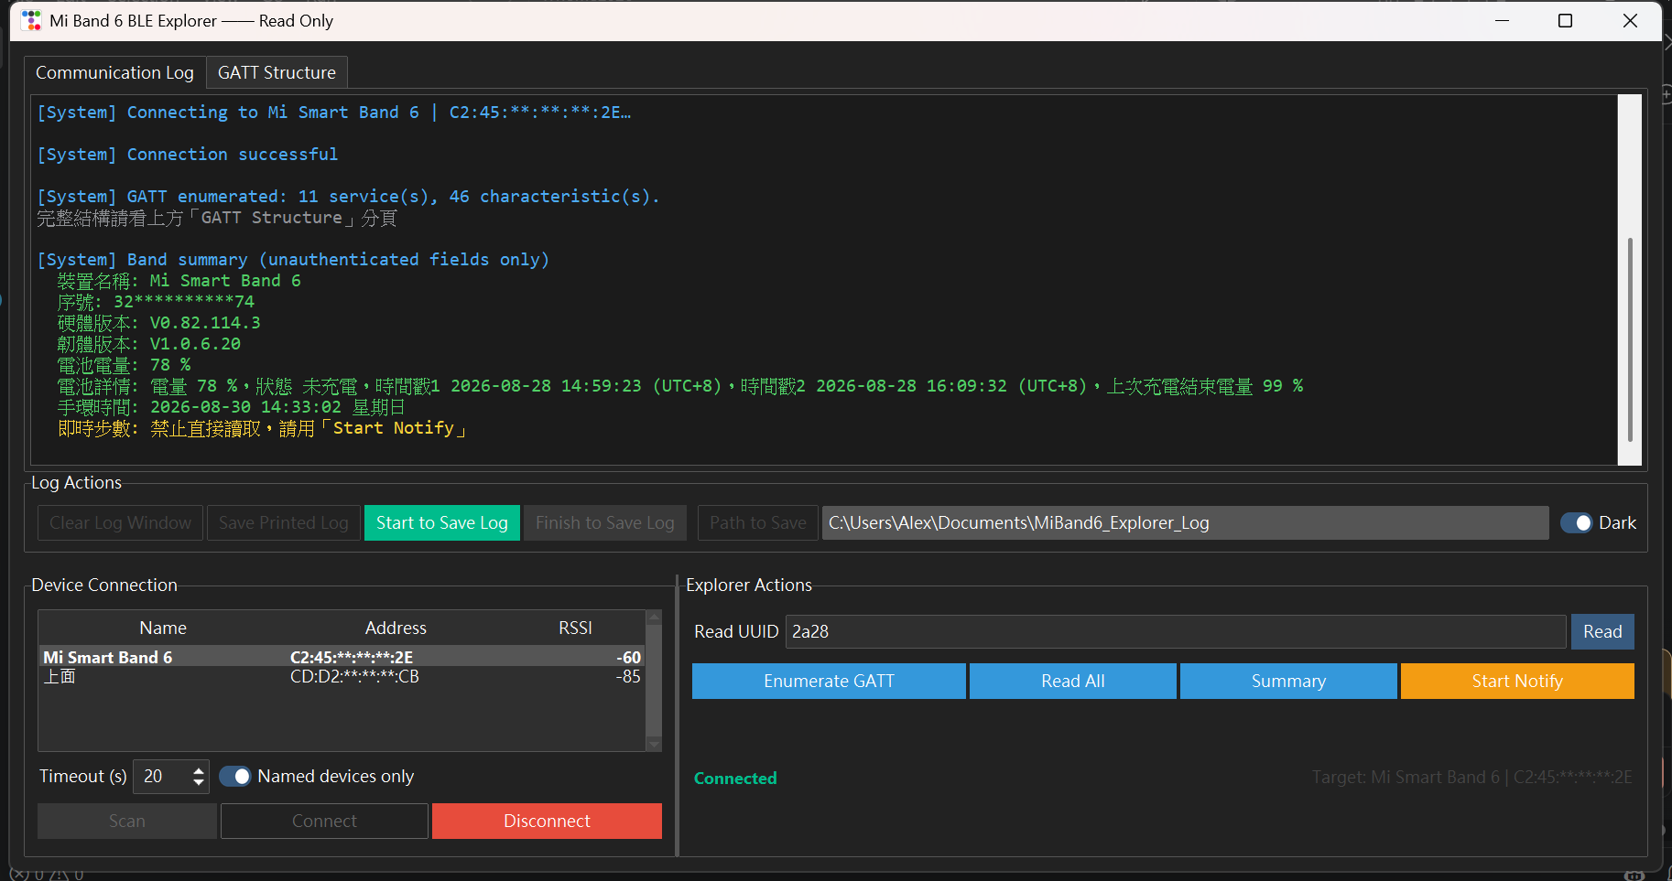Click Start to Save Log button
Image resolution: width=1672 pixels, height=881 pixels.
442,522
